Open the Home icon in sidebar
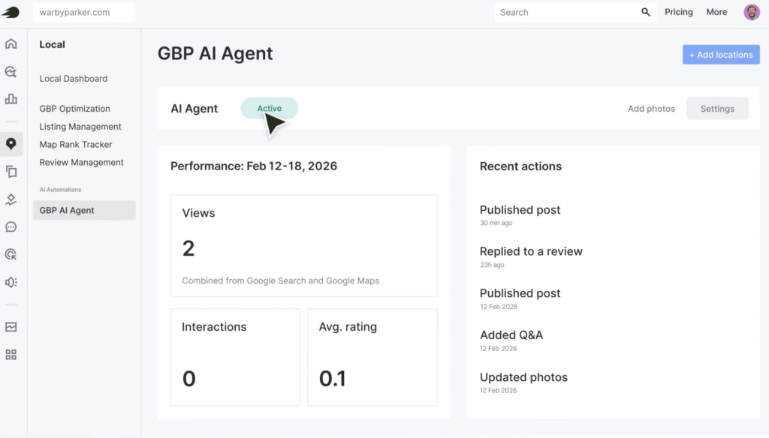Viewport: 769px width, 438px height. (x=11, y=44)
